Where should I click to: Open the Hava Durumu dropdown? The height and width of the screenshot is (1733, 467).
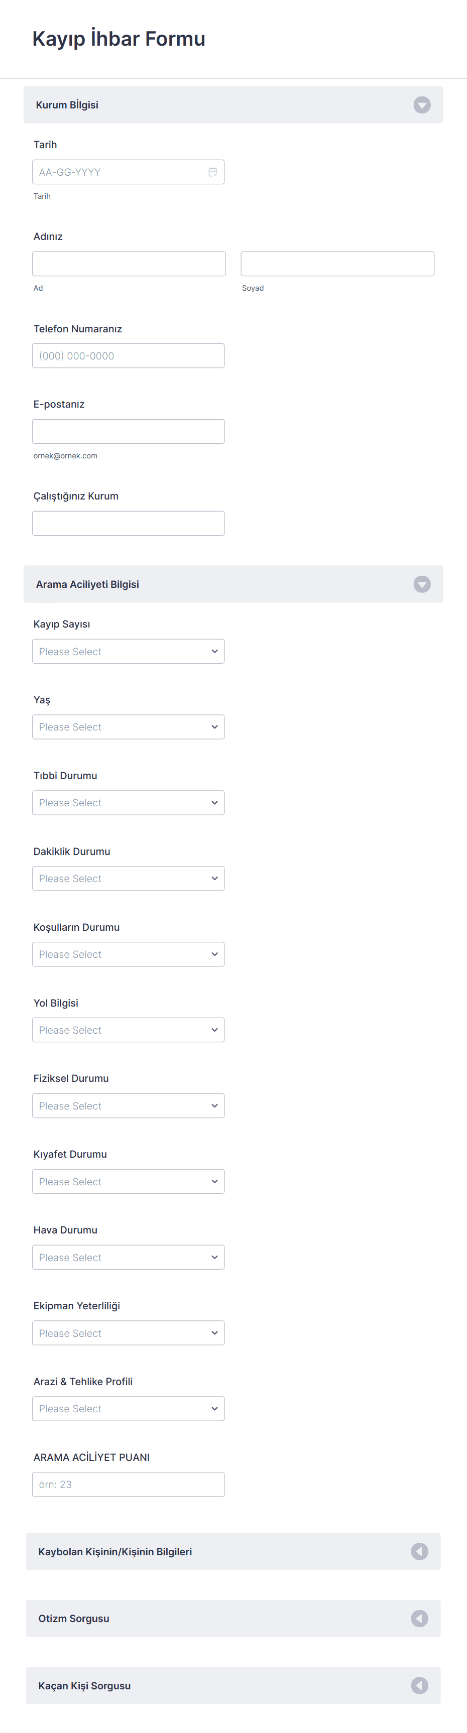point(128,1258)
